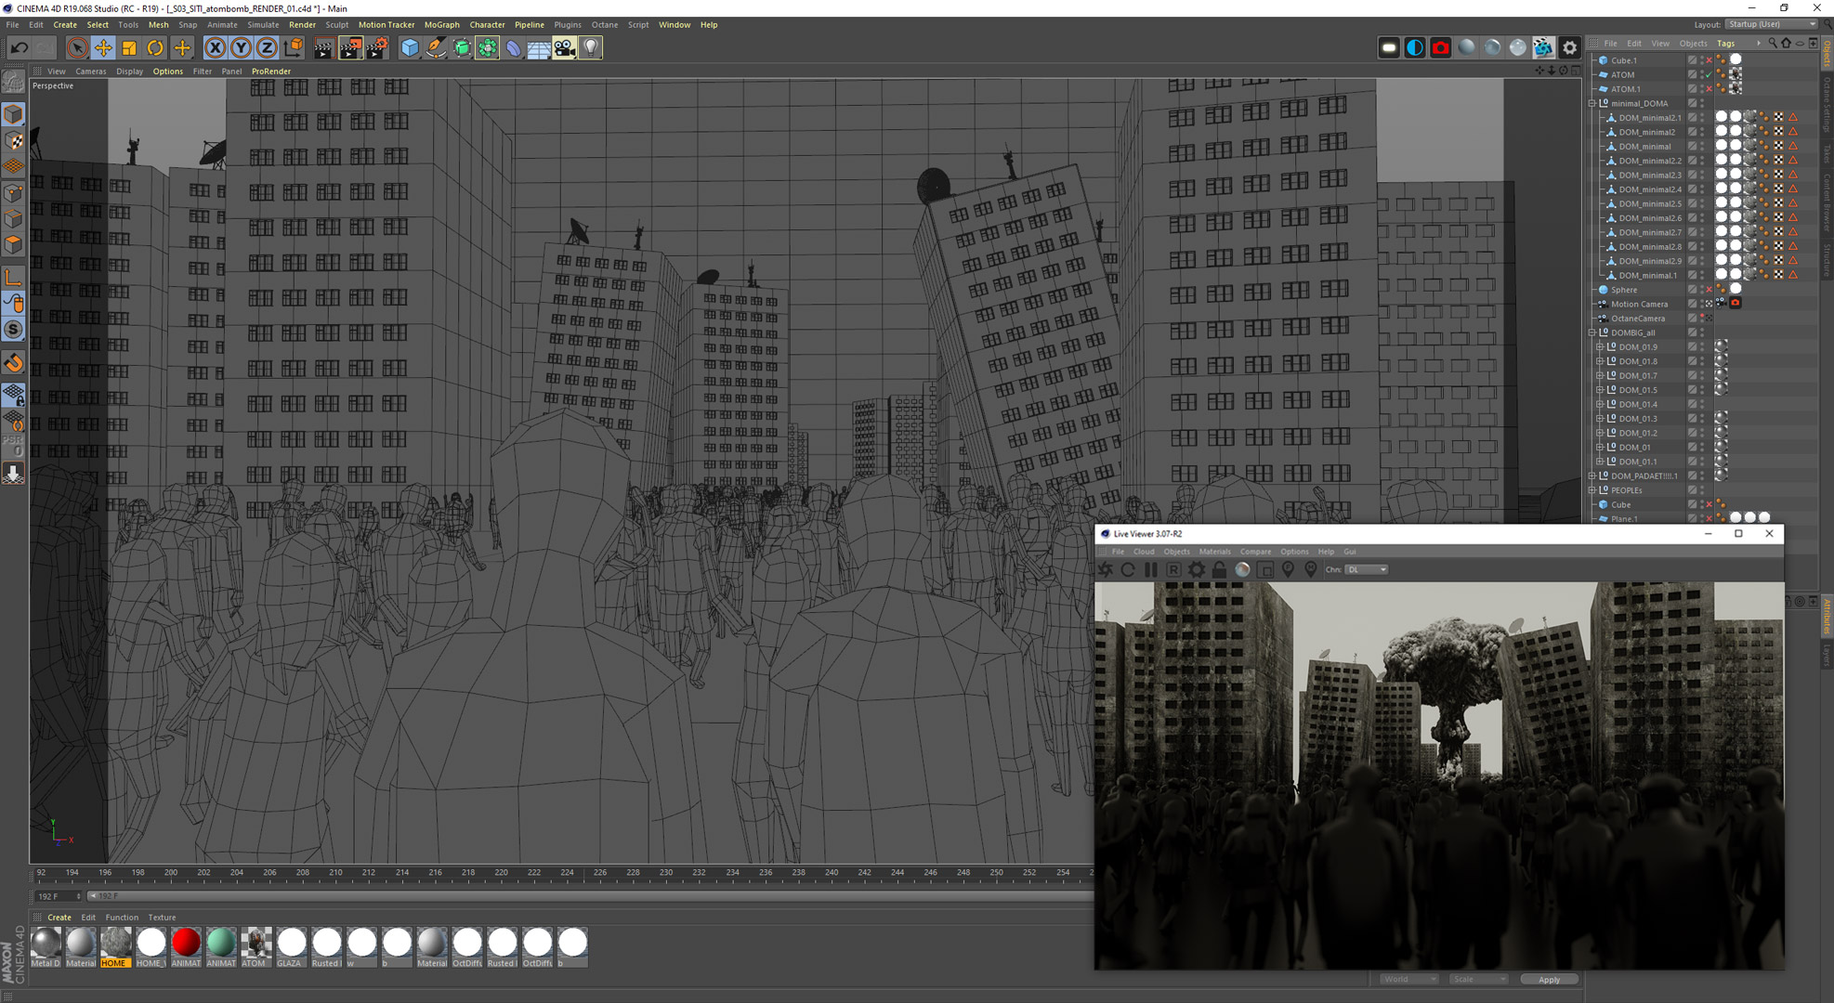This screenshot has height=1003, width=1834.
Task: Open the MoGraph menu
Action: click(441, 25)
